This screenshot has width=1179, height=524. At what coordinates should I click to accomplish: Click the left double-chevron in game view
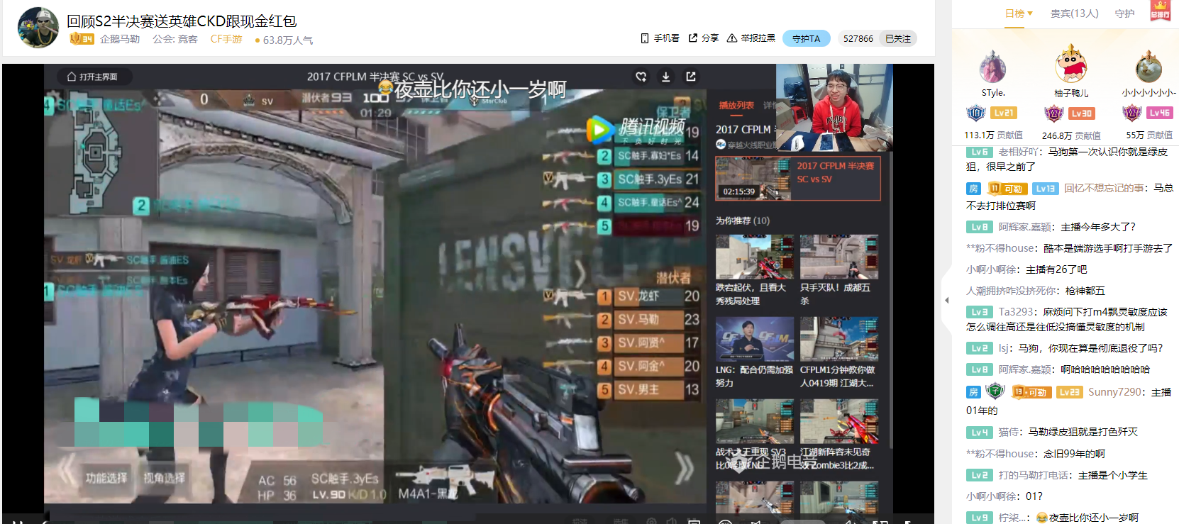pyautogui.click(x=66, y=468)
